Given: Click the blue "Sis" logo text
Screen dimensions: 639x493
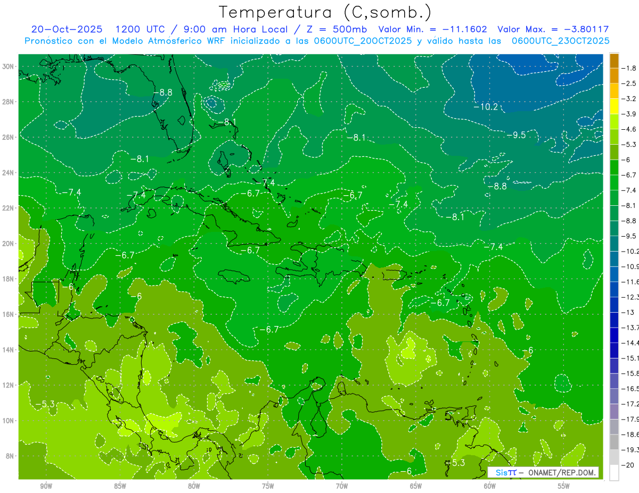Looking at the screenshot, I should point(502,472).
